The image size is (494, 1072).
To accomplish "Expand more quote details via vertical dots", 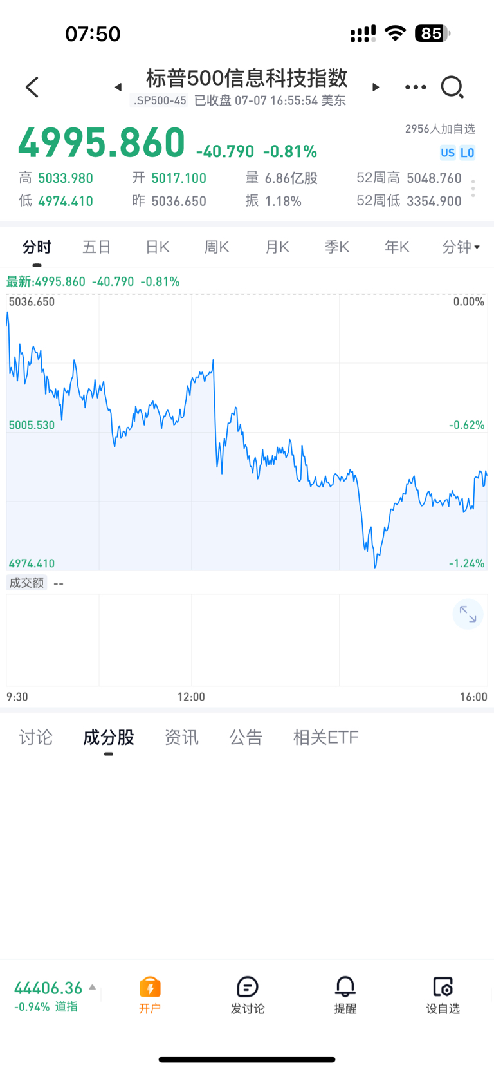I will coord(473,189).
